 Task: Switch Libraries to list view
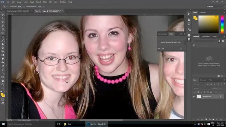coord(223,41)
